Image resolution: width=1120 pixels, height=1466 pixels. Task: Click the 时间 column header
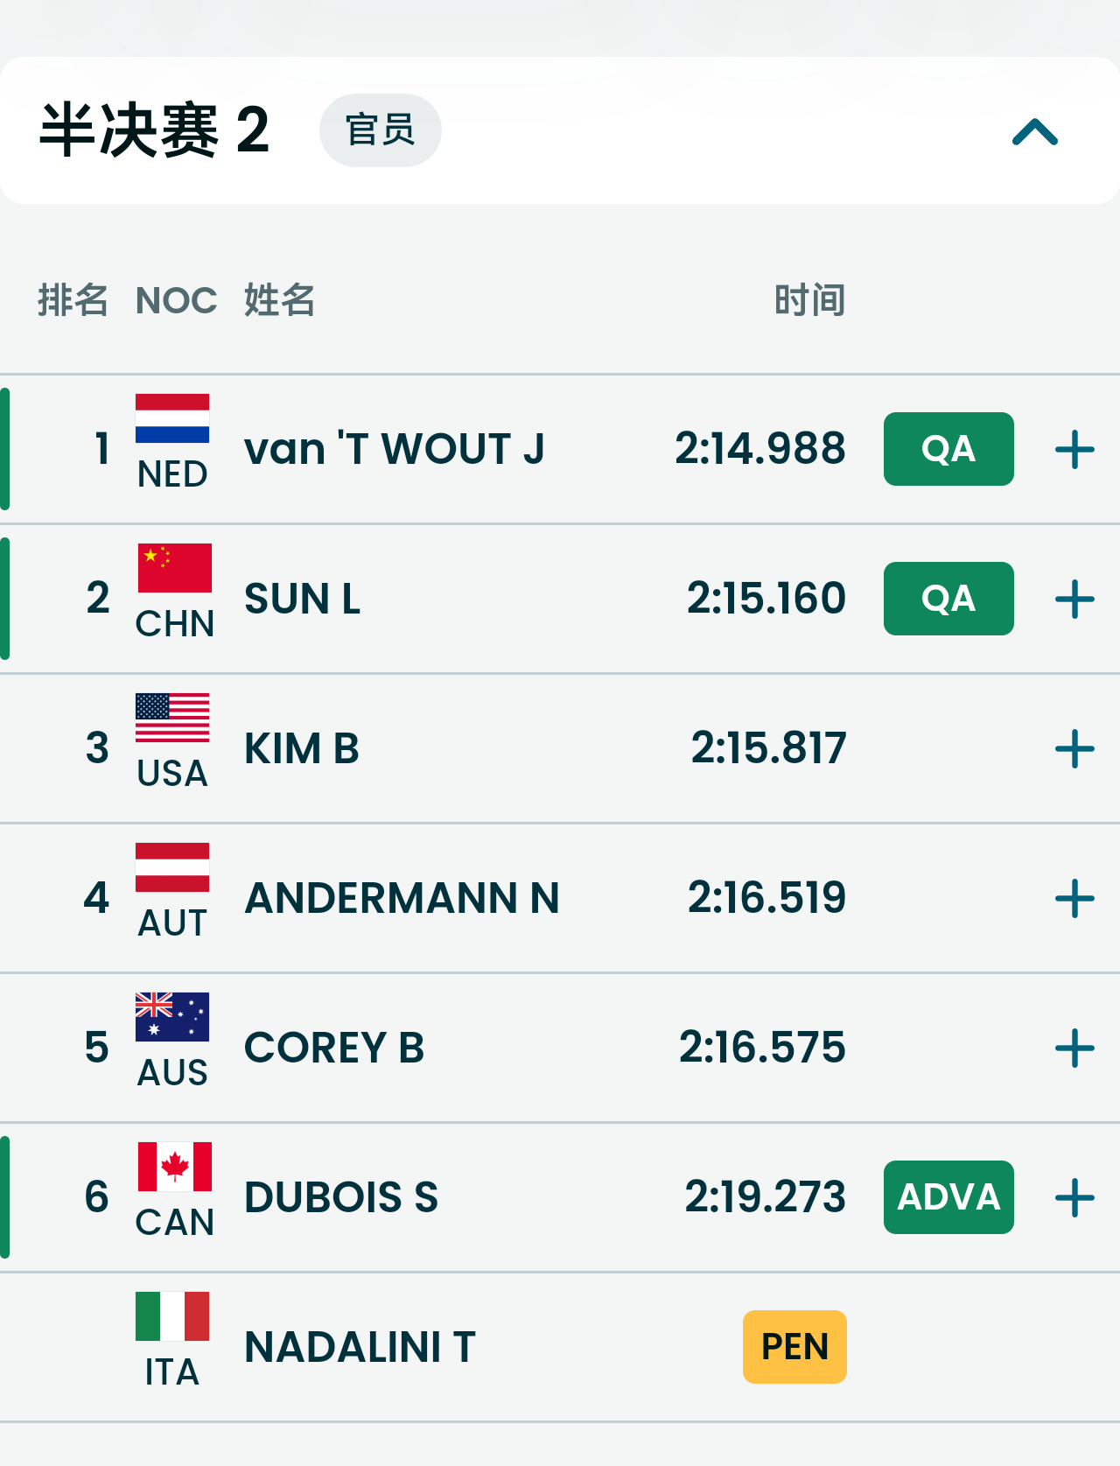pos(809,300)
